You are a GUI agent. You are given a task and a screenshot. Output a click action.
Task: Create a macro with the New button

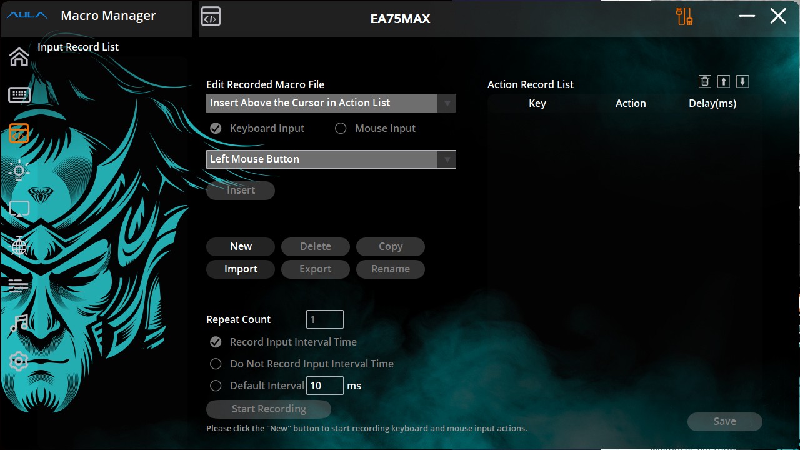(241, 247)
